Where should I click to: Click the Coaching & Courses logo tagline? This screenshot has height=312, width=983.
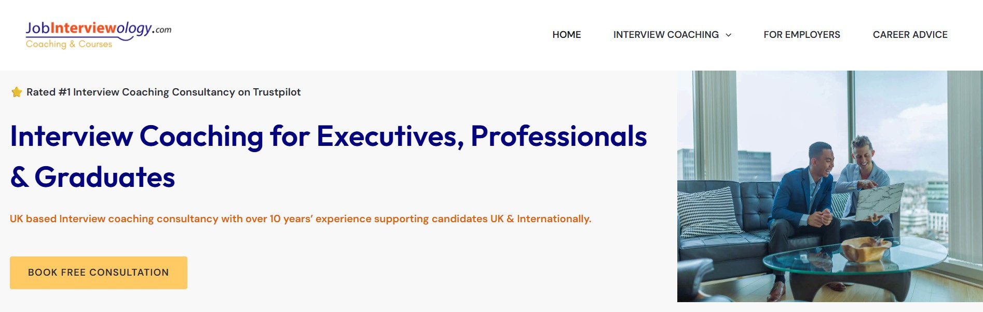click(x=69, y=44)
